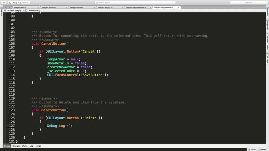
Task: Click line number 123 in the gutter
Action: (x=12, y=110)
